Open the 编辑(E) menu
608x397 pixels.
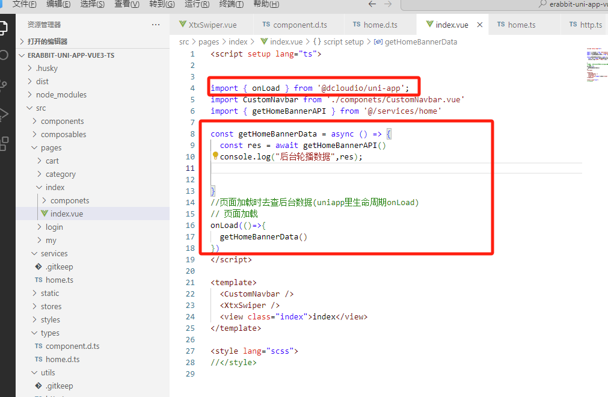click(58, 4)
